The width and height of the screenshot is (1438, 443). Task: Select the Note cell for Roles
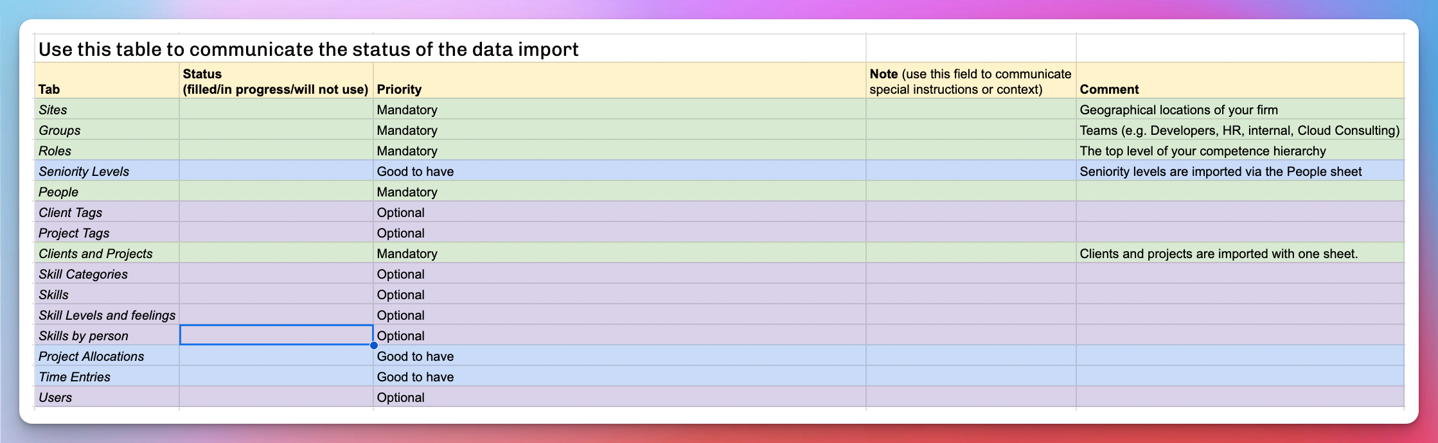(x=970, y=150)
